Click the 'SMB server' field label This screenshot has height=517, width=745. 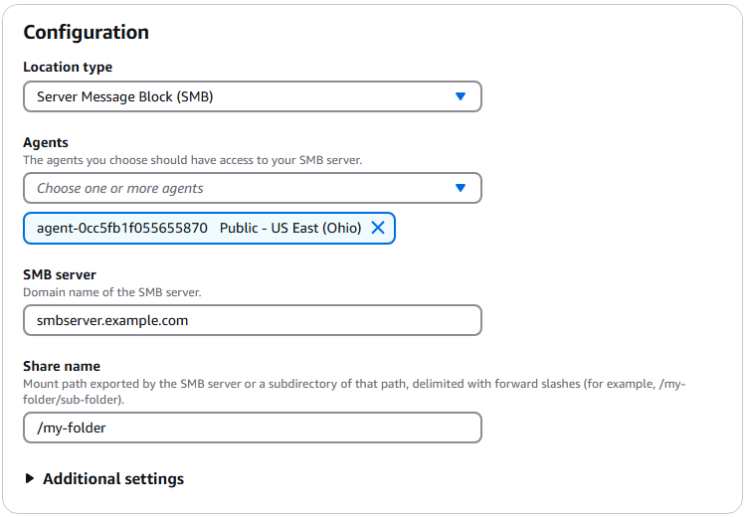[60, 274]
